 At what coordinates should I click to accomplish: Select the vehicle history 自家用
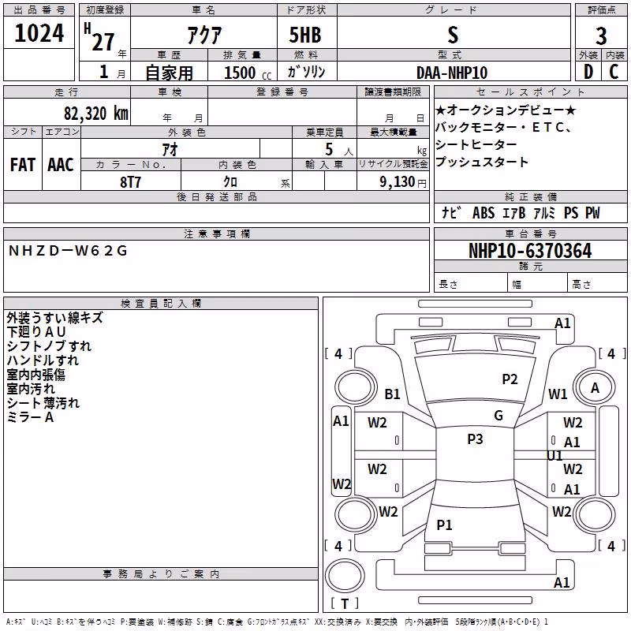pyautogui.click(x=169, y=73)
